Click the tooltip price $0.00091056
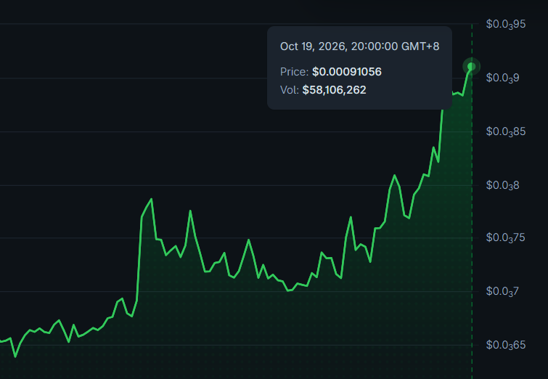This screenshot has width=548, height=379. [x=347, y=72]
